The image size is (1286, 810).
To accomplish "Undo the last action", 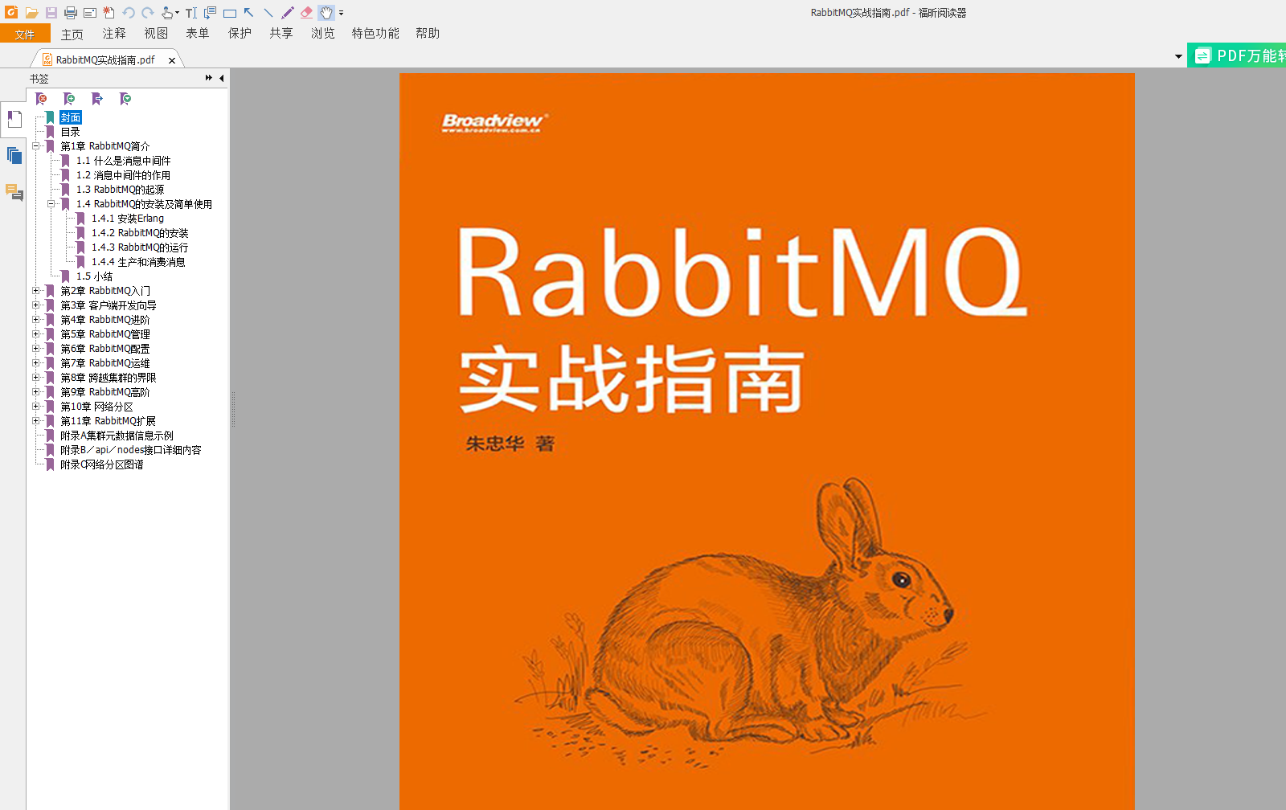I will click(129, 13).
